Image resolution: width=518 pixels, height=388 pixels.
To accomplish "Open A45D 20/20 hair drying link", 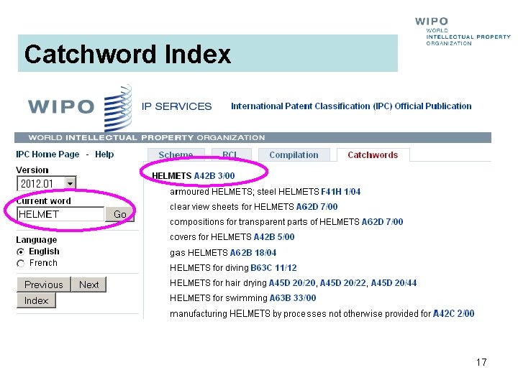I will [x=292, y=283].
